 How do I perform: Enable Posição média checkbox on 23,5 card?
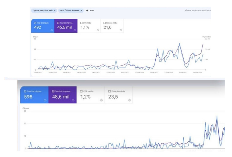[x=109, y=91]
